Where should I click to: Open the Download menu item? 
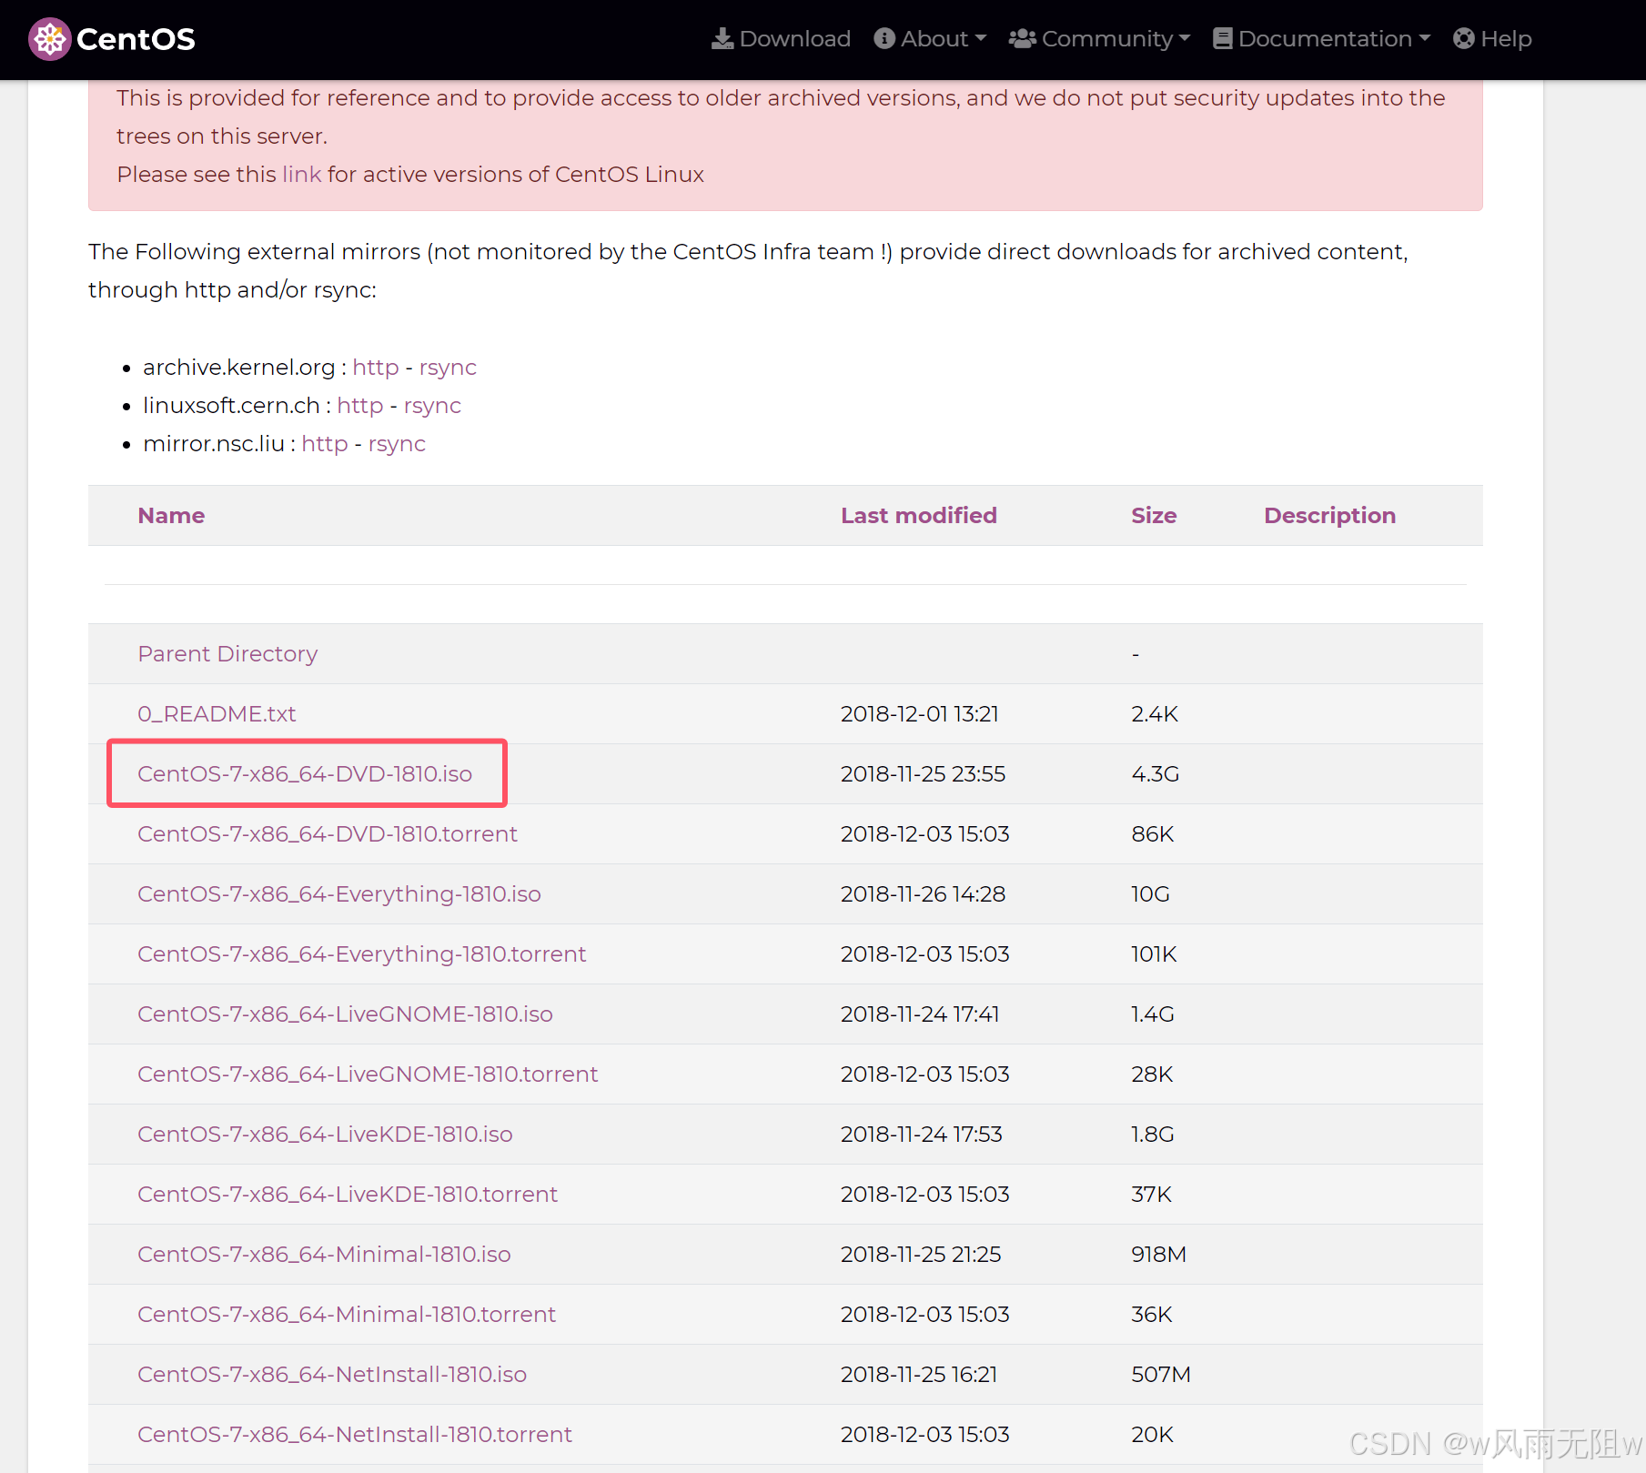pos(782,38)
